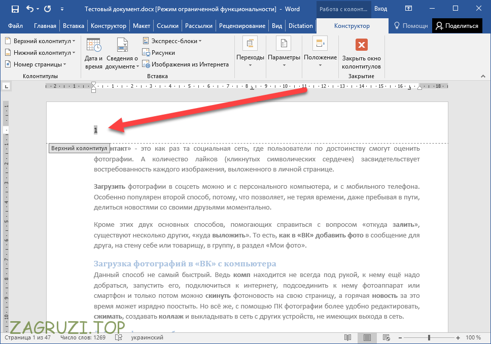This screenshot has height=344, width=491.
Task: Click the spell check icon in status bar
Action: [119, 337]
